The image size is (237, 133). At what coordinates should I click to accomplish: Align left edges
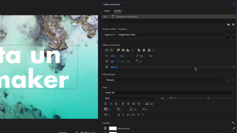click(x=139, y=50)
